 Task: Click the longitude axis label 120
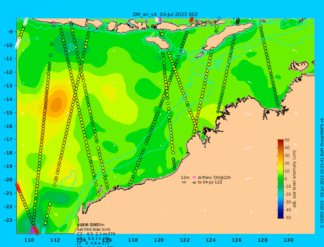159,240
